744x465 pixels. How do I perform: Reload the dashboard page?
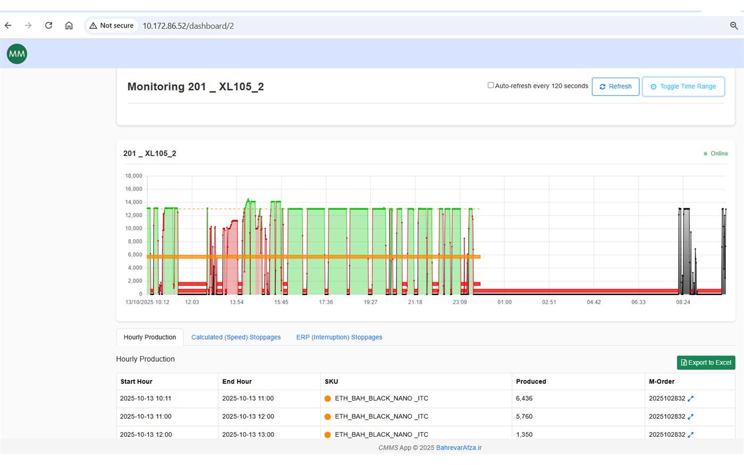[x=48, y=26]
